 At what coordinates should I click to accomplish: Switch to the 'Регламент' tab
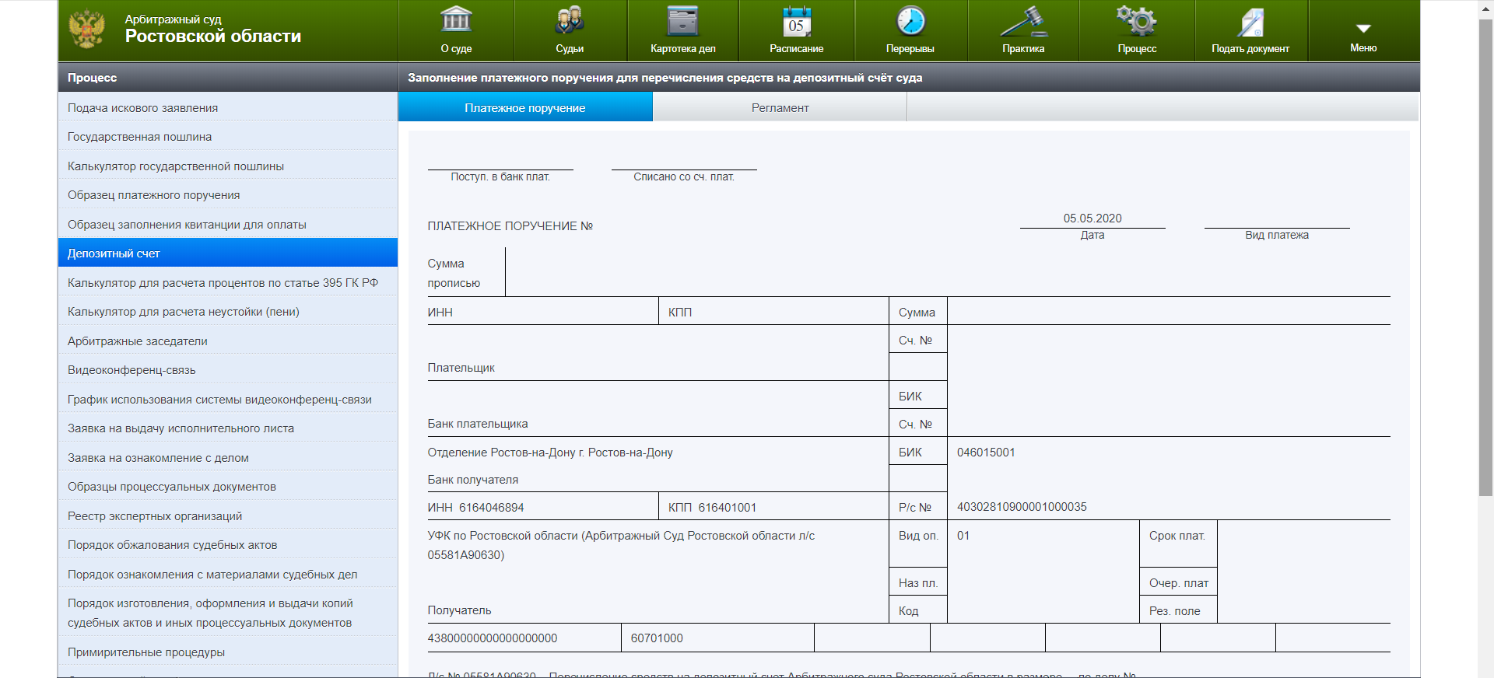[780, 107]
